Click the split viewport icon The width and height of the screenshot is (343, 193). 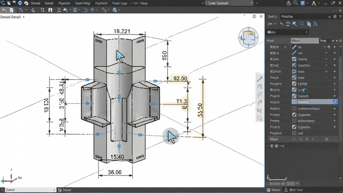coord(254,16)
